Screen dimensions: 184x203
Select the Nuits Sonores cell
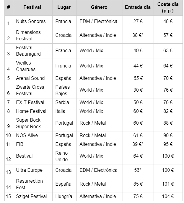click(x=31, y=22)
